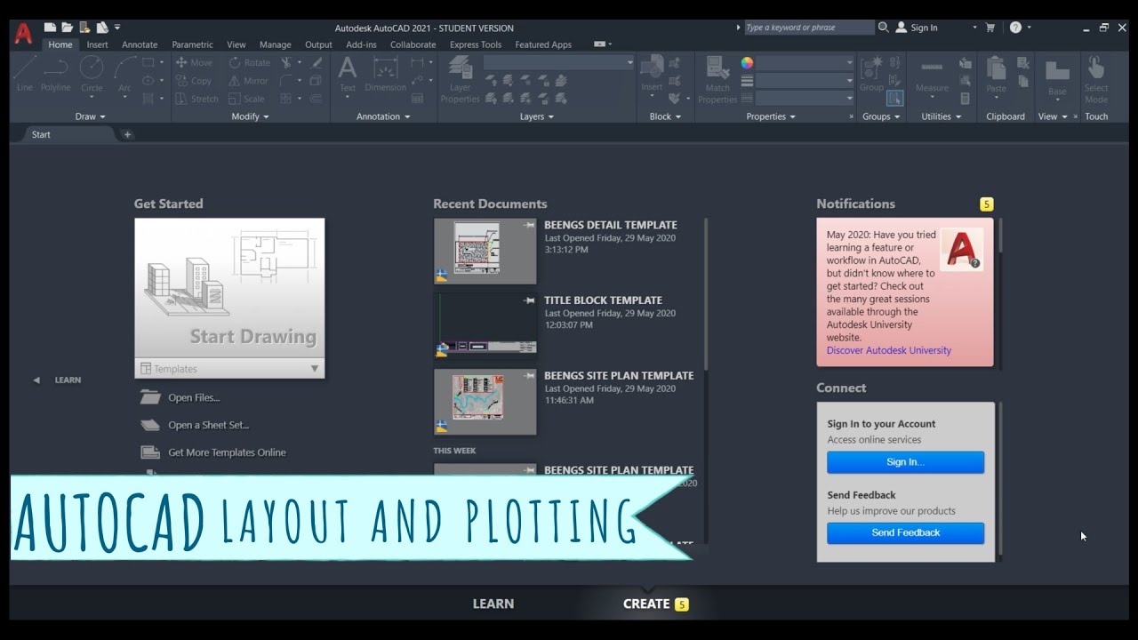Screen dimensions: 1138x640
Task: Click the new tab plus button
Action: (x=127, y=134)
